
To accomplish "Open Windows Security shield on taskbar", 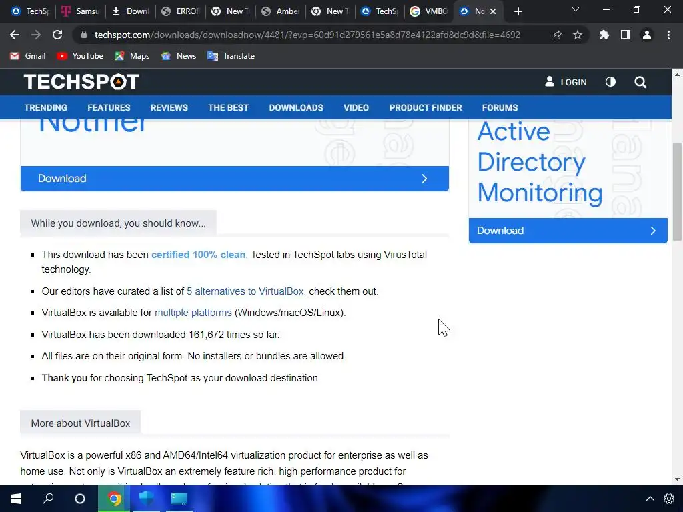I will click(x=146, y=499).
